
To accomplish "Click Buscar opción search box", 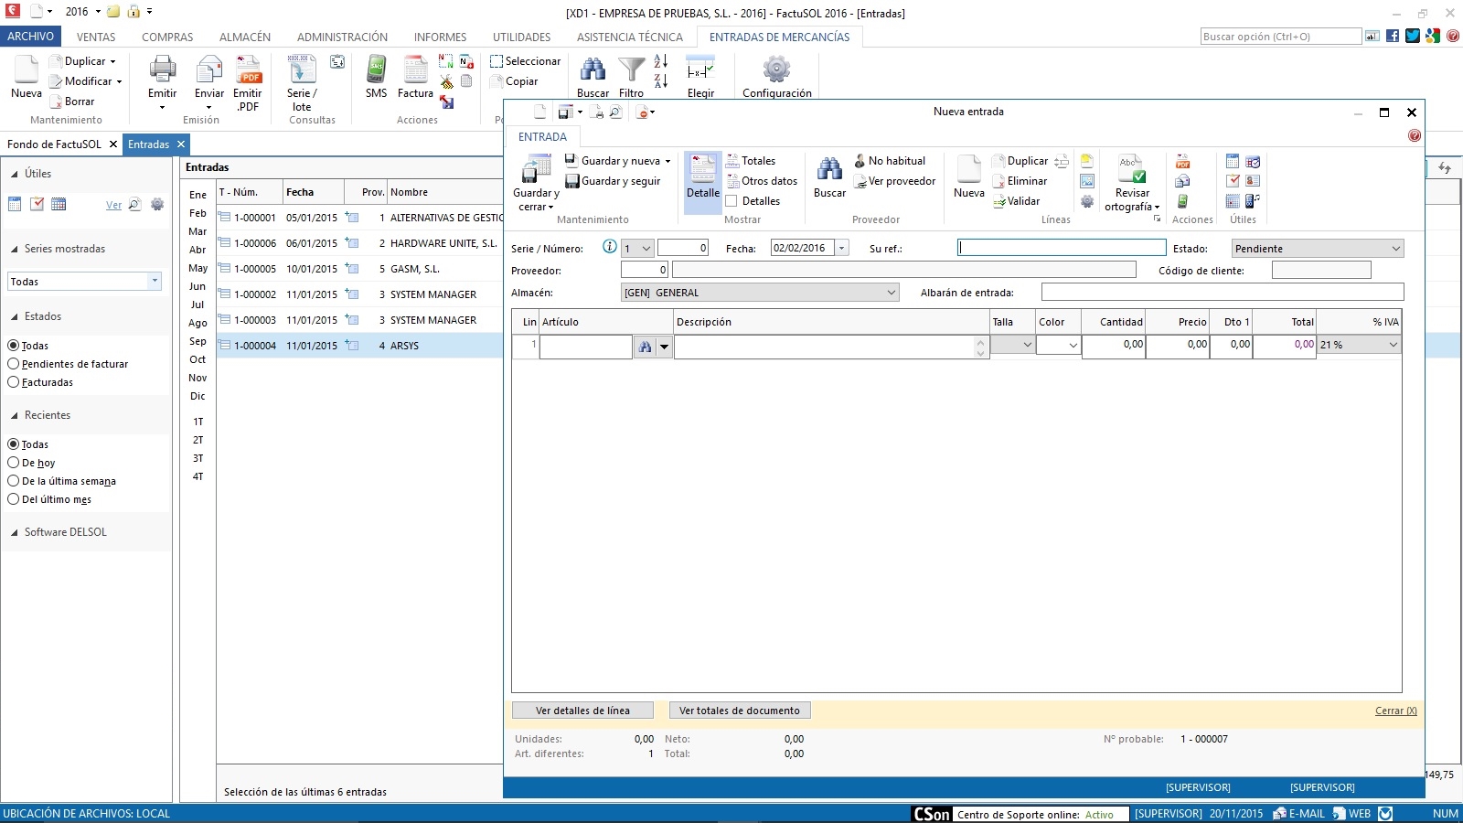I will point(1281,37).
